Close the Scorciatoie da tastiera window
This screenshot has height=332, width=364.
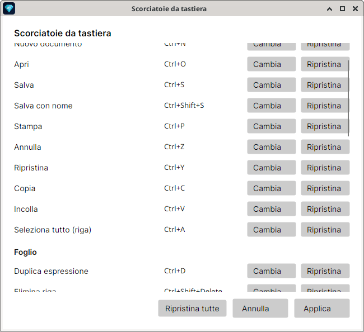(355, 9)
